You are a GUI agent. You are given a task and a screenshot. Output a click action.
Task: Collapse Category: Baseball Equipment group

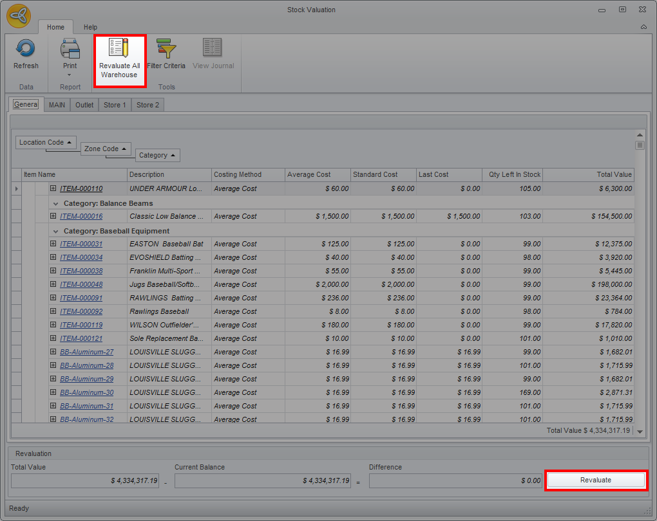click(x=55, y=231)
